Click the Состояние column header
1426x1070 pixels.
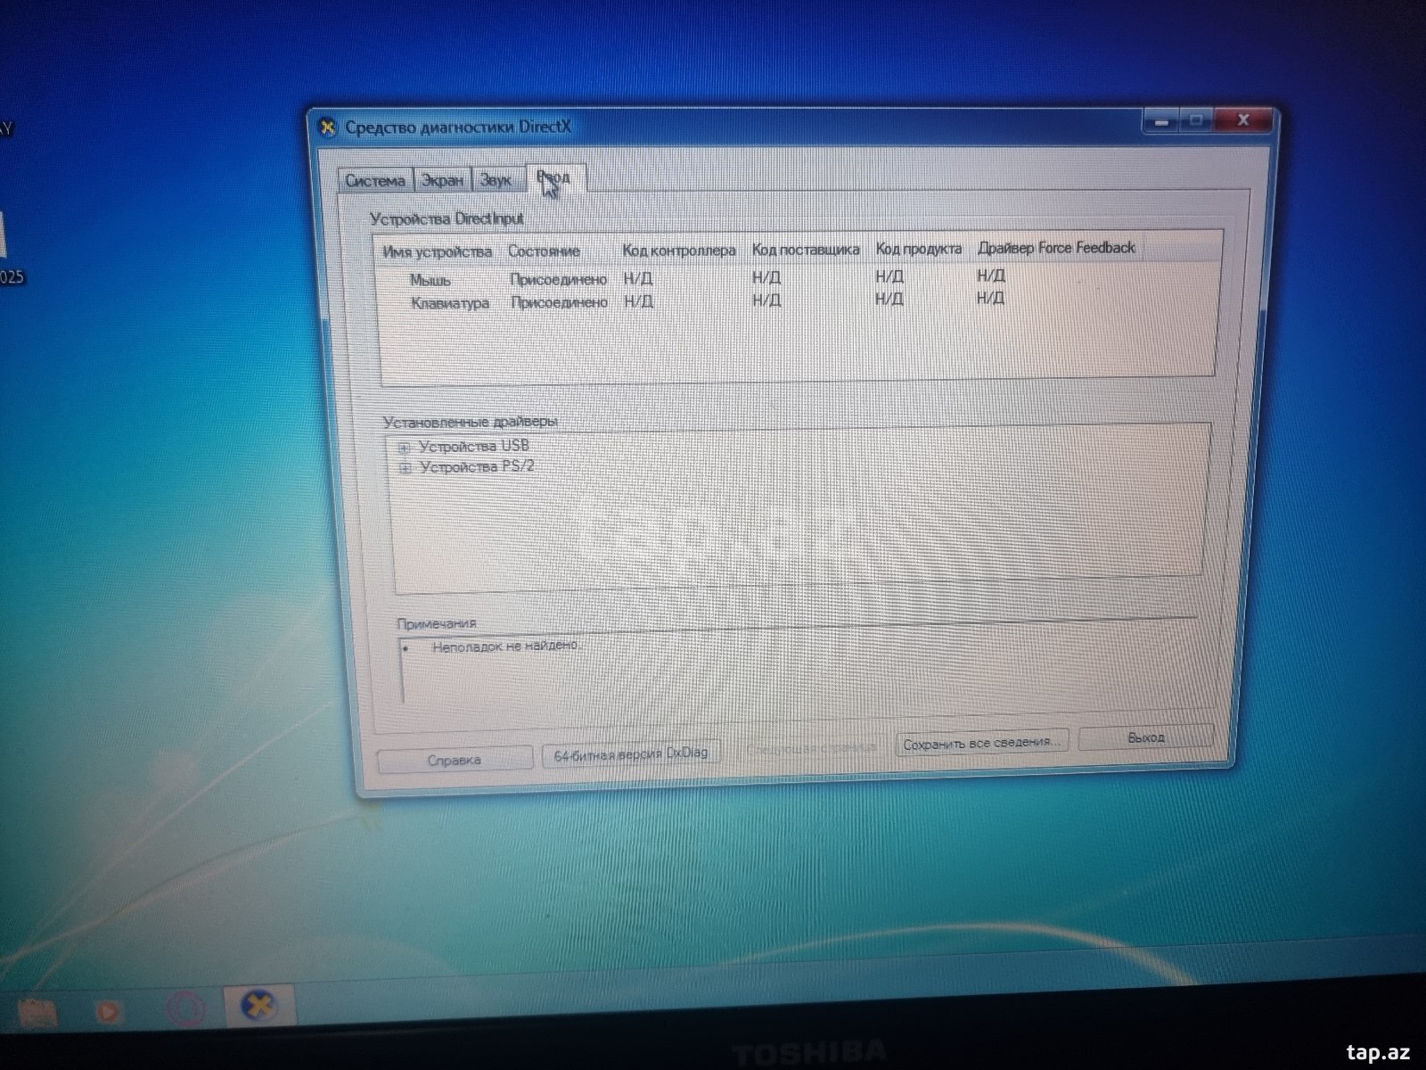pos(544,251)
